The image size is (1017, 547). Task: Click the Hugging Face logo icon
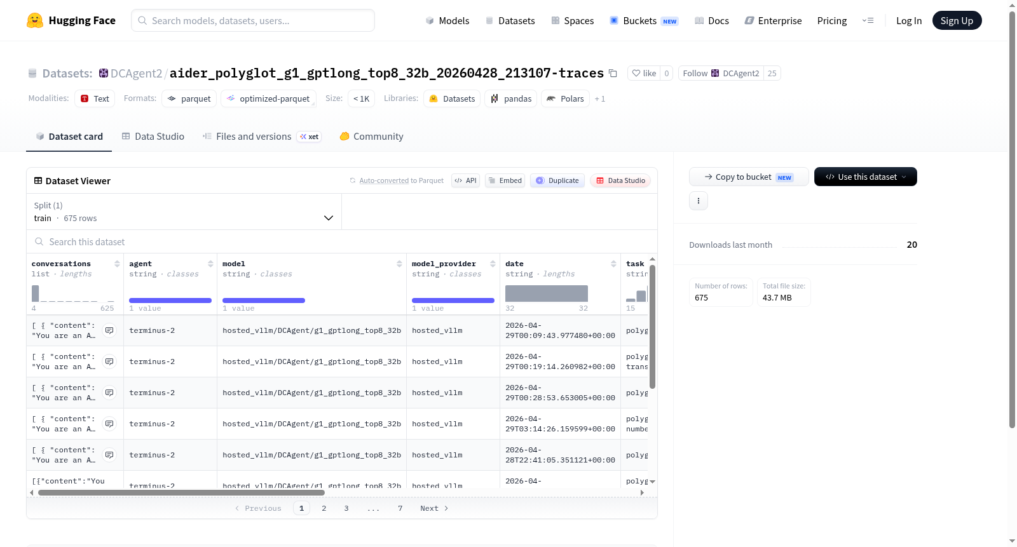[35, 20]
